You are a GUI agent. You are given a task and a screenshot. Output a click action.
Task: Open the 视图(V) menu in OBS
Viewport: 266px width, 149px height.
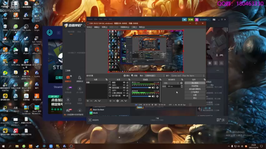[x=104, y=27]
